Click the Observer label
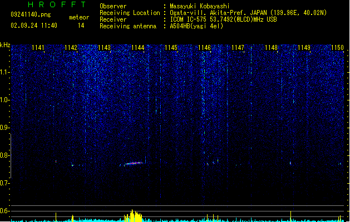The width and height of the screenshot is (350, 222). tap(113, 6)
